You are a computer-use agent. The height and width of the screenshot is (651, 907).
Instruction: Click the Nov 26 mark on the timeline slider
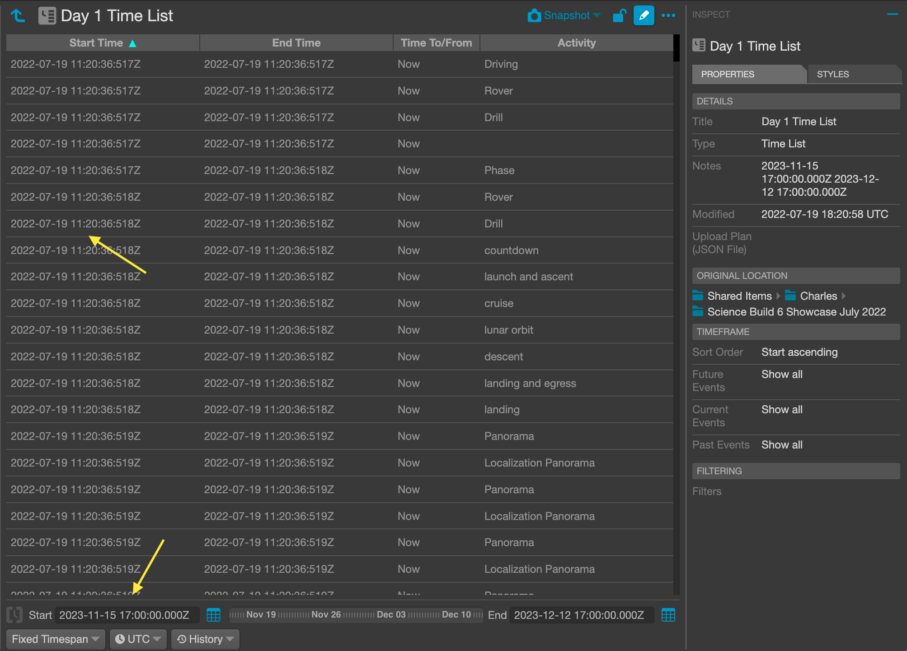pos(329,615)
